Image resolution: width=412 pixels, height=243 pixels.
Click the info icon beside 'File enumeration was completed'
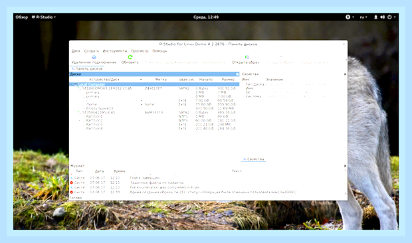coord(72,187)
